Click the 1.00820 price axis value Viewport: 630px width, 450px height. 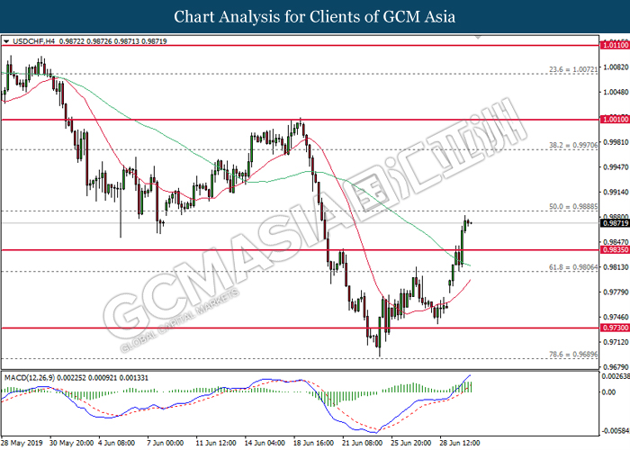tap(616, 67)
